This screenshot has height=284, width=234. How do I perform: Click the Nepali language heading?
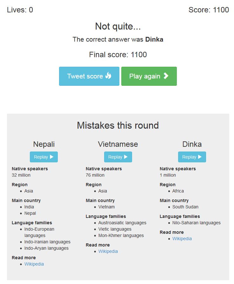pos(44,144)
